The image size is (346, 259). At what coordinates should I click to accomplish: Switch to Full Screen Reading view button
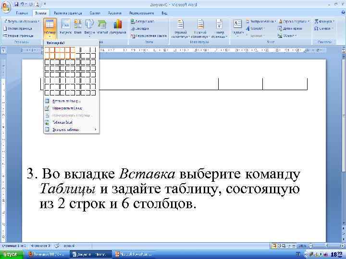[x=279, y=246]
